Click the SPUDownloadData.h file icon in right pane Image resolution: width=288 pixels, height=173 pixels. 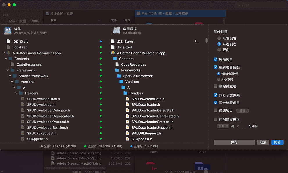click(x=127, y=99)
